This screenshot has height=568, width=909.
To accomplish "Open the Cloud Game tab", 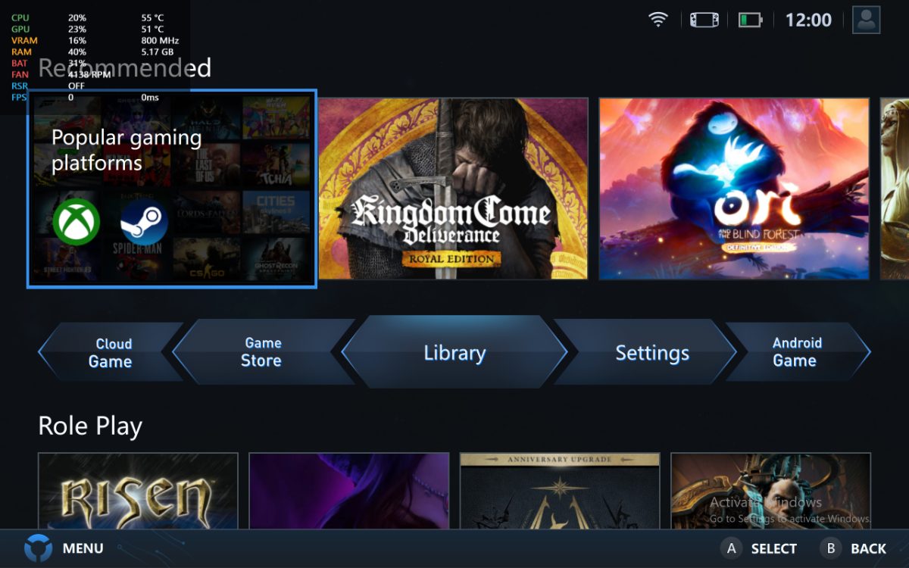I will point(111,353).
